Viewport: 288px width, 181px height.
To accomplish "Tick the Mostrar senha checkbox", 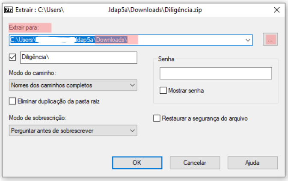I will tap(163, 91).
